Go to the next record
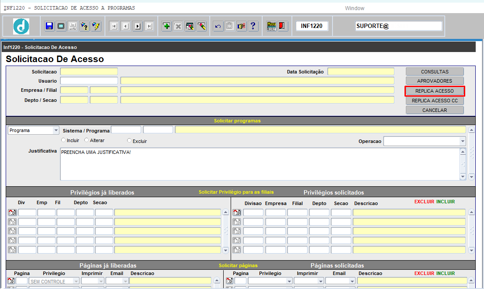Image resolution: width=484 pixels, height=289 pixels. coord(138,26)
